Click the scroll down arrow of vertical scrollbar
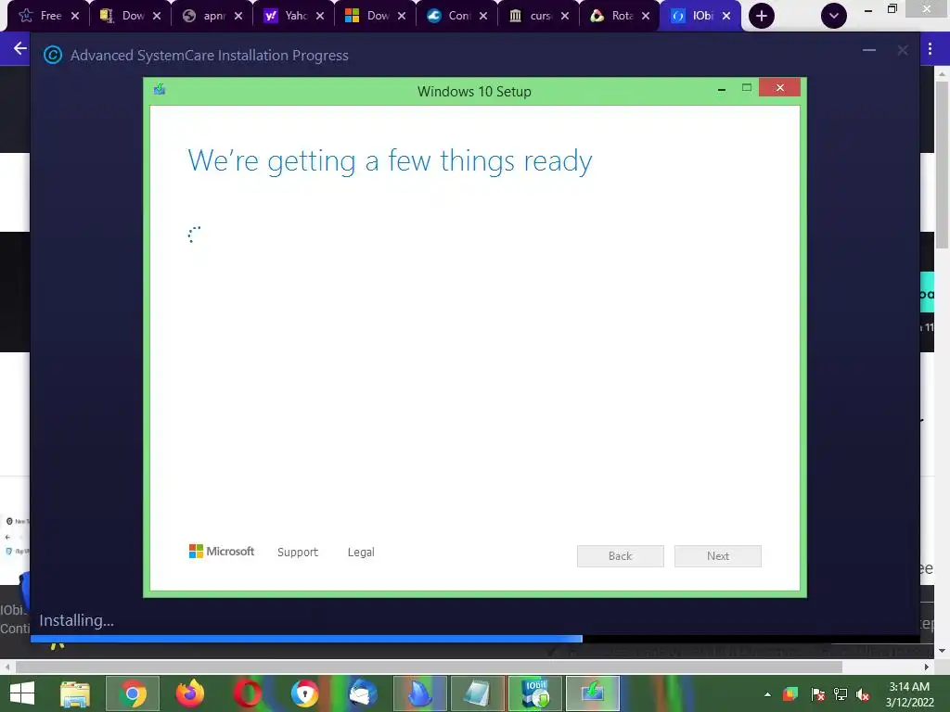Viewport: 950px width, 712px height. (x=943, y=651)
